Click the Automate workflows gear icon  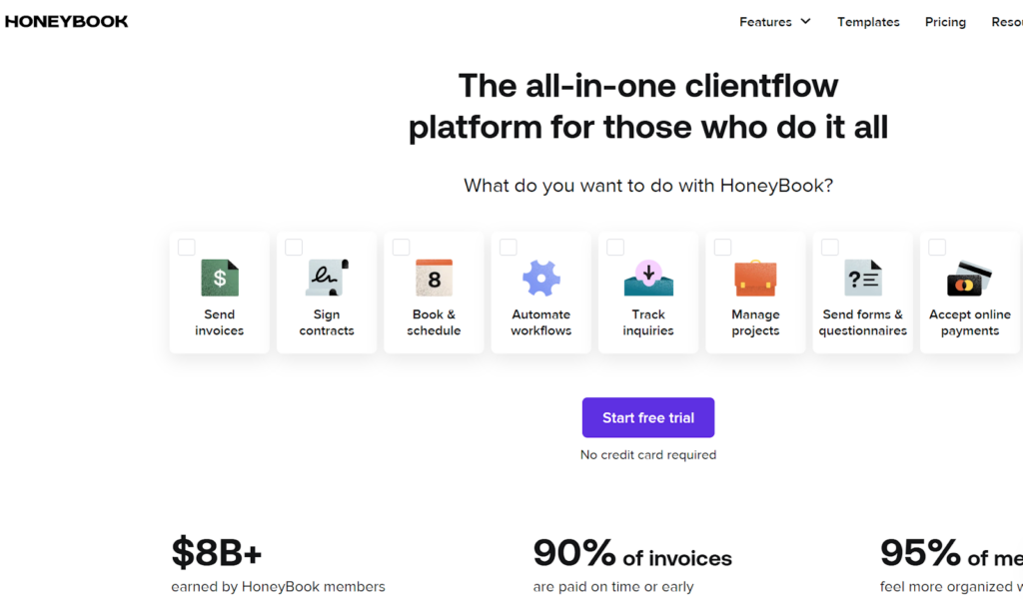coord(541,279)
